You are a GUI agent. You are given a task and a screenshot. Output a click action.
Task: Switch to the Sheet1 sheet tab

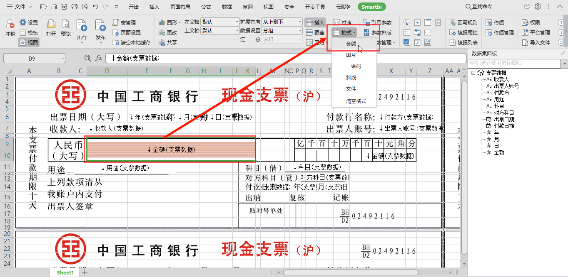(x=65, y=272)
